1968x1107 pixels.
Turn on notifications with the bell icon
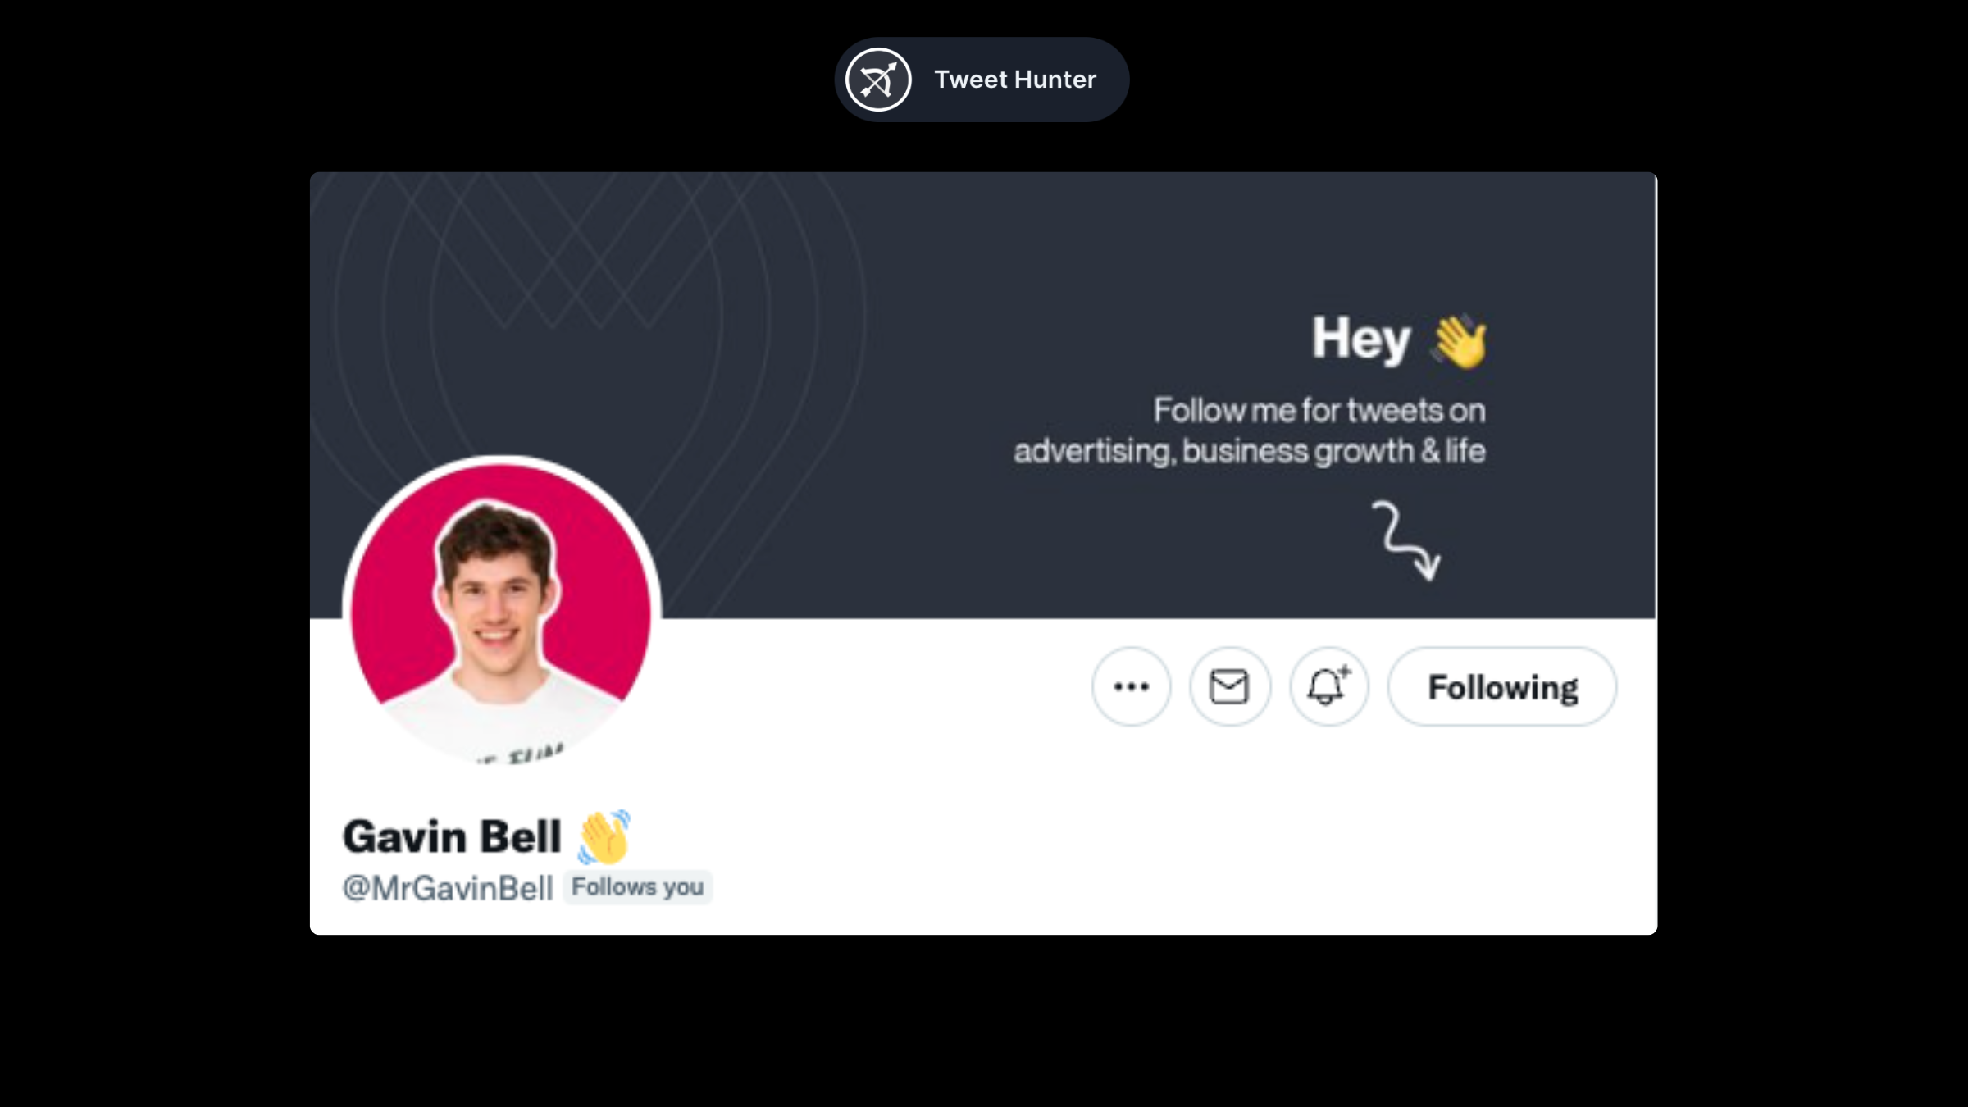[1328, 686]
